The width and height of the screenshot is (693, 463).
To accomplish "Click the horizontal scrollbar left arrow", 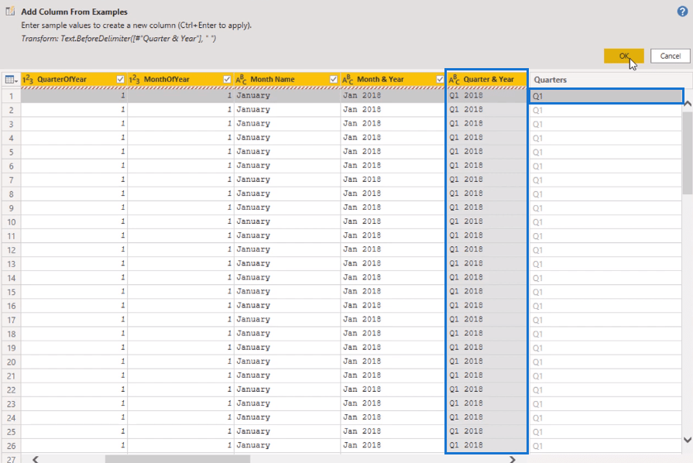I will 36,459.
